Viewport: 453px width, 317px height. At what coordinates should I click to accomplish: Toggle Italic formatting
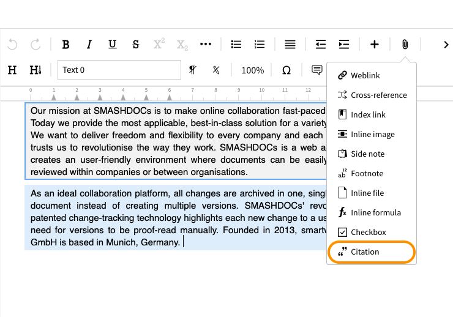[89, 44]
